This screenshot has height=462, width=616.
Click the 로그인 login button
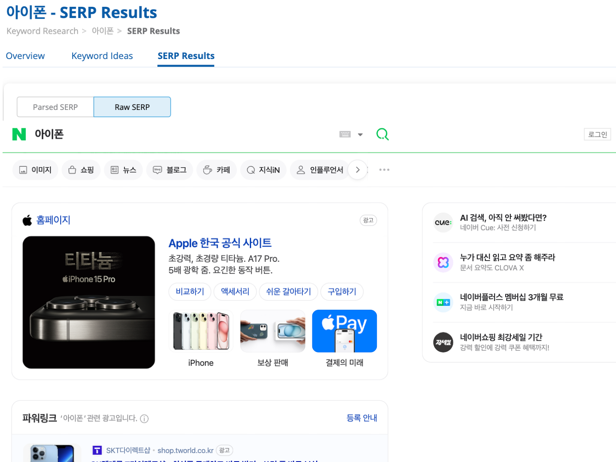[598, 134]
